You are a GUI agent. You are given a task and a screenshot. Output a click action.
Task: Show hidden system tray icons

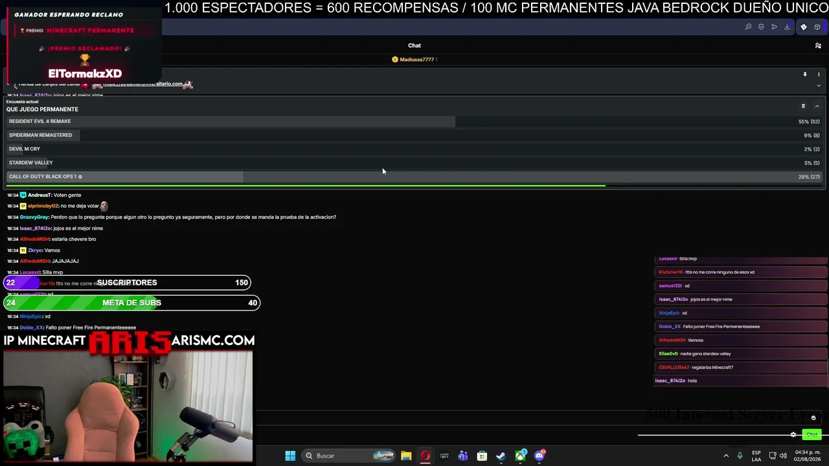(x=726, y=456)
